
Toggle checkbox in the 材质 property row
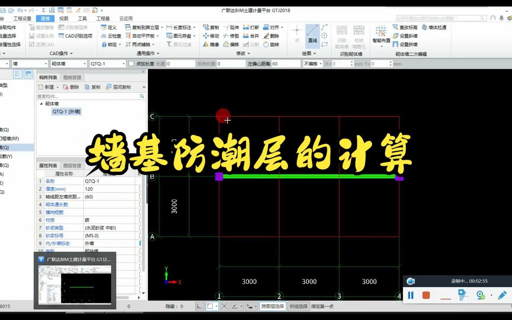click(140, 220)
